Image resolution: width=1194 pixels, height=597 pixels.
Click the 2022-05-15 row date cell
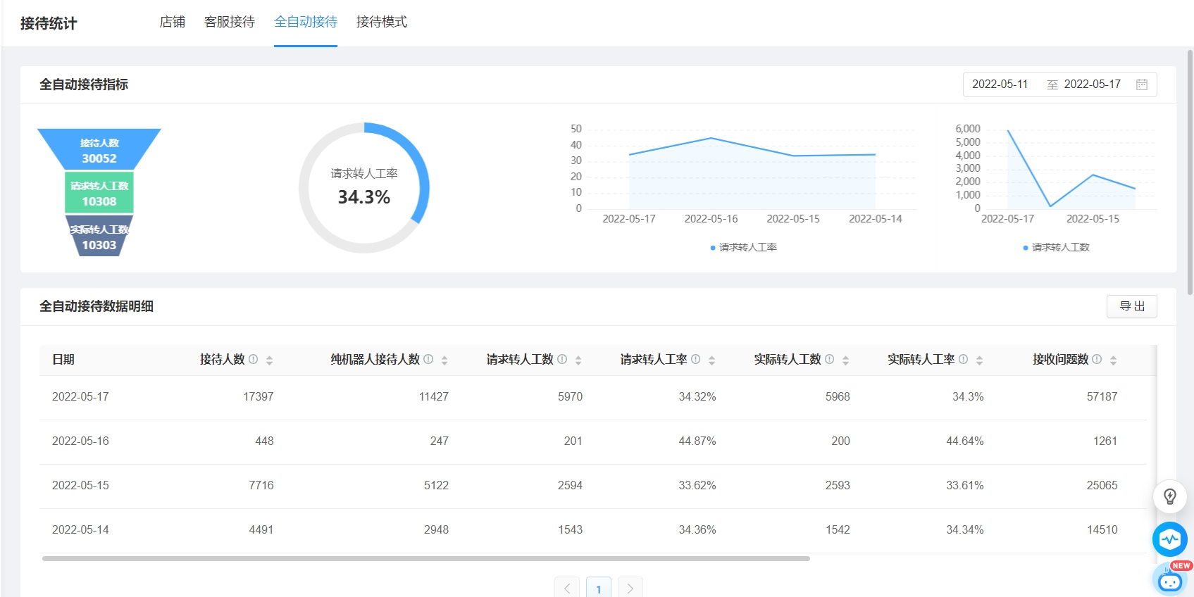(x=80, y=485)
